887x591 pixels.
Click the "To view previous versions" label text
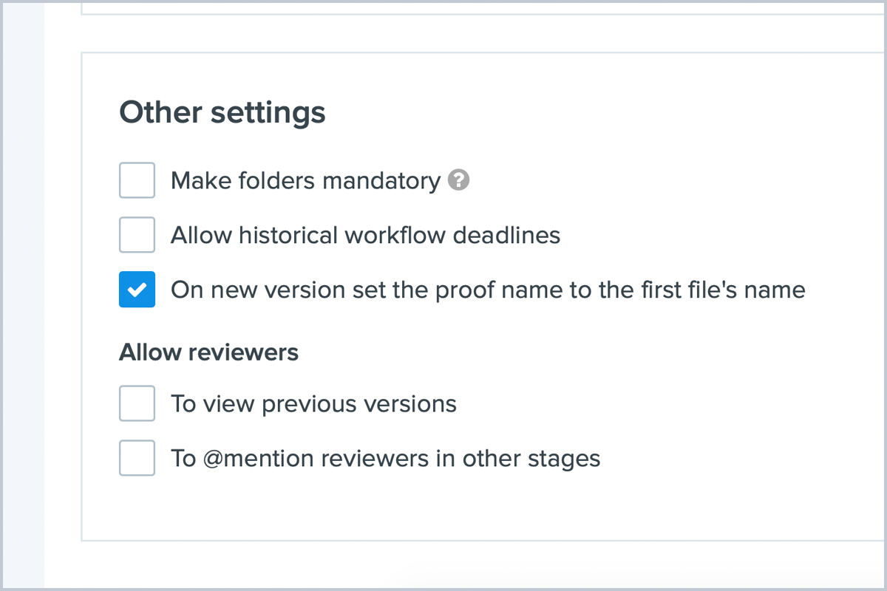point(313,404)
